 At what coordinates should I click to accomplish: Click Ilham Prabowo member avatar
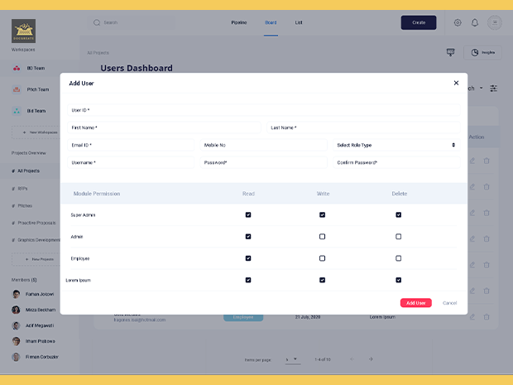coord(16,341)
